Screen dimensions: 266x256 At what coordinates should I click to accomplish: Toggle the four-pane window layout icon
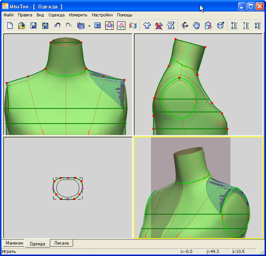[98, 26]
